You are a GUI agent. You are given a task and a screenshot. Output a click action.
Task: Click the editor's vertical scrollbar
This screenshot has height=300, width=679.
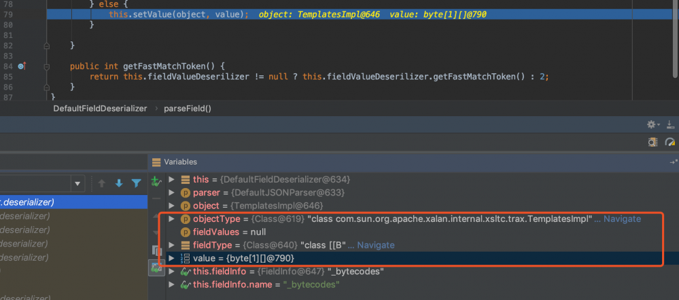(676, 39)
